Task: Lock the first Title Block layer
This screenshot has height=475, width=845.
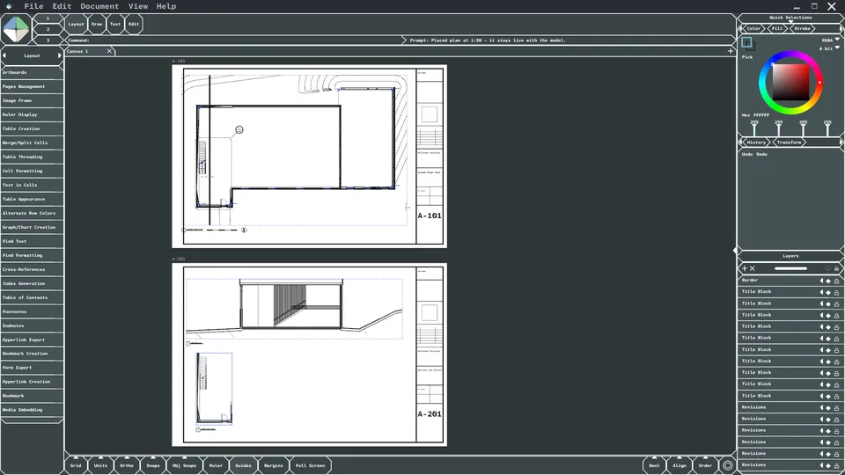Action: tap(836, 292)
